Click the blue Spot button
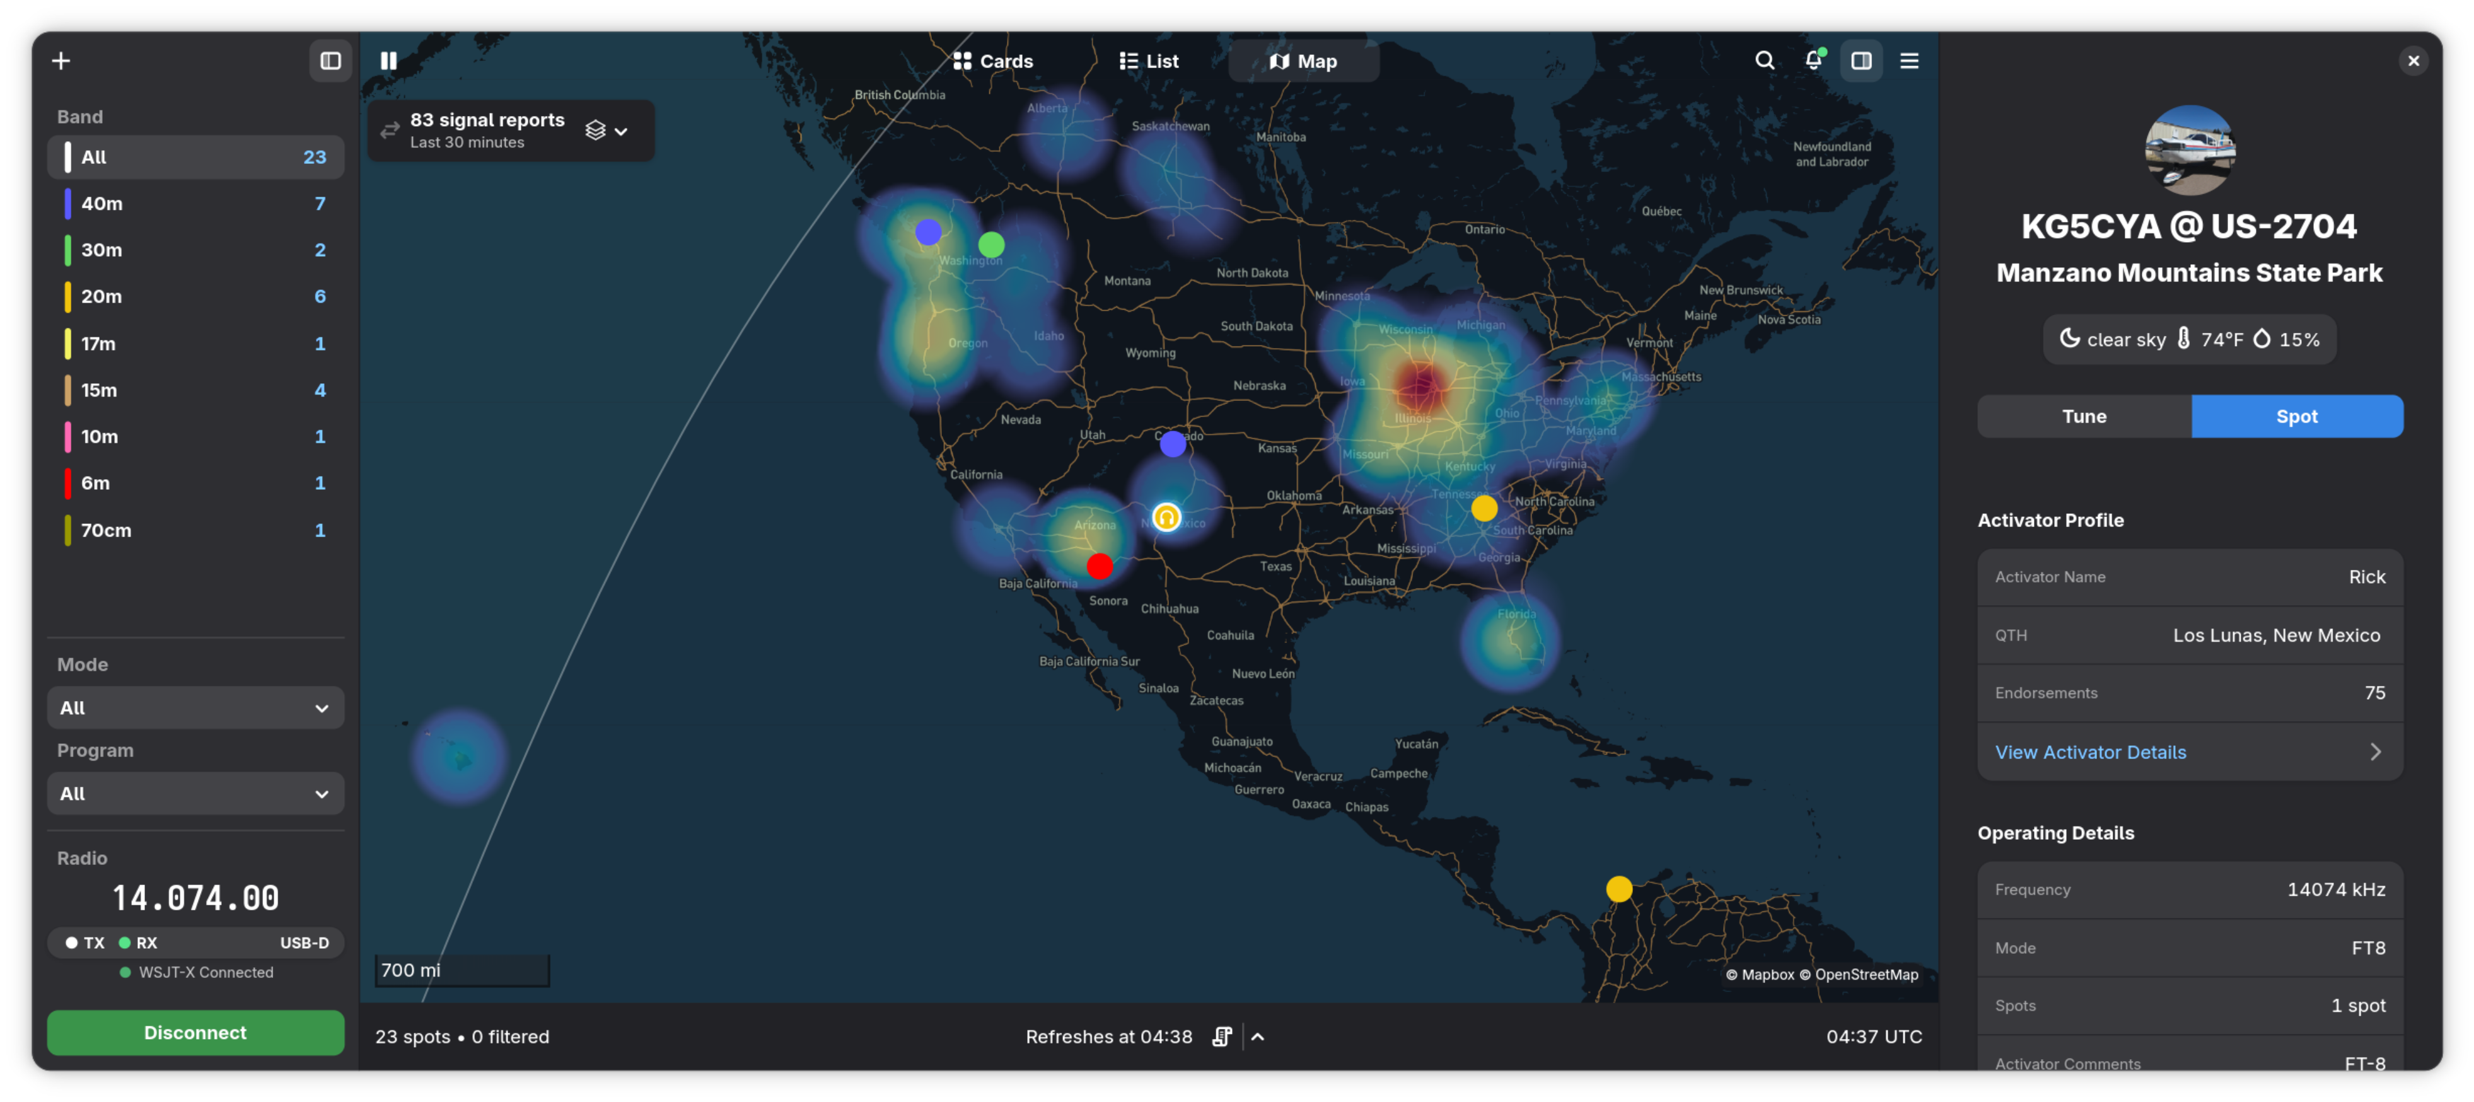 [x=2296, y=417]
